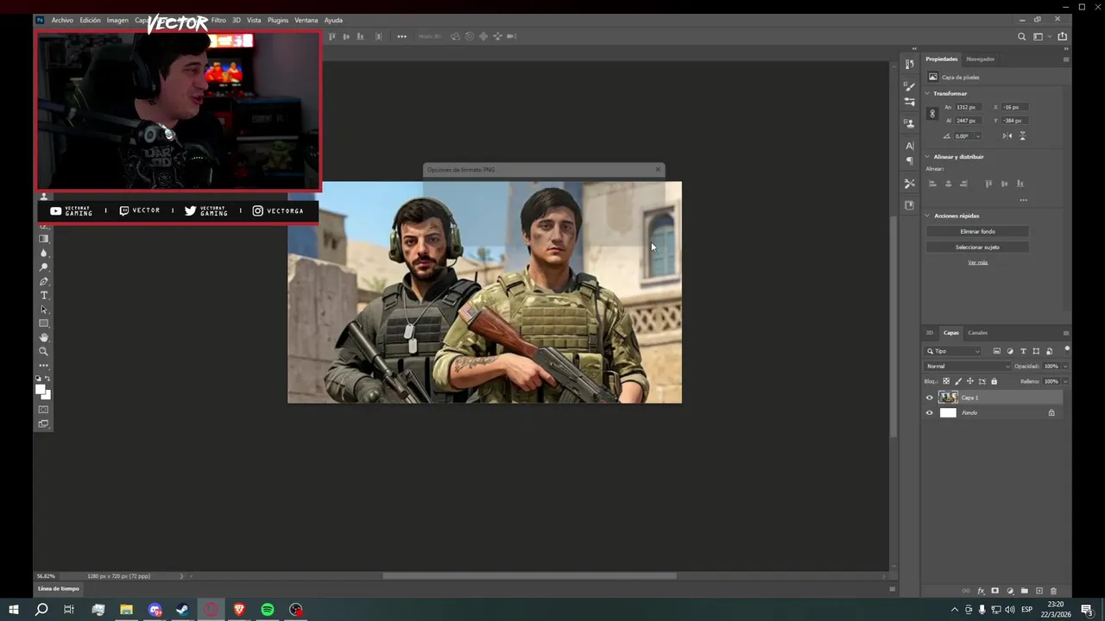Screen dimensions: 1105x621
Task: Toggle type layer filter icon
Action: coord(1023,351)
